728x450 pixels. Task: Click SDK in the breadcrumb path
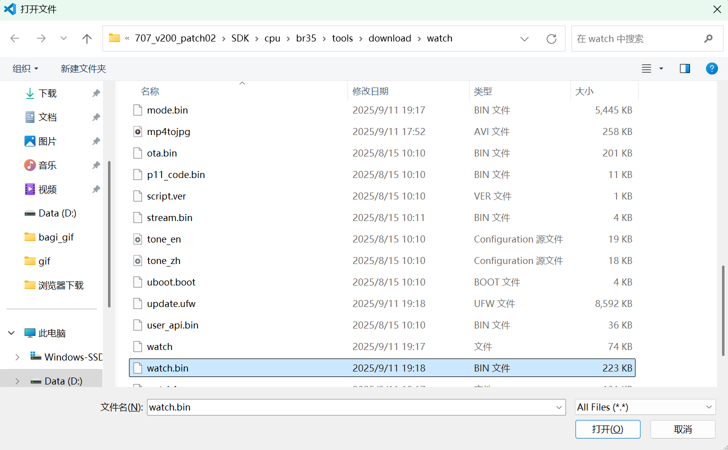click(240, 38)
